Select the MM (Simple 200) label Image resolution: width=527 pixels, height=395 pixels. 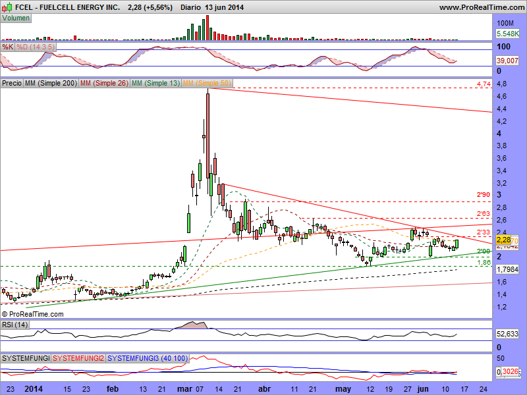[x=51, y=83]
